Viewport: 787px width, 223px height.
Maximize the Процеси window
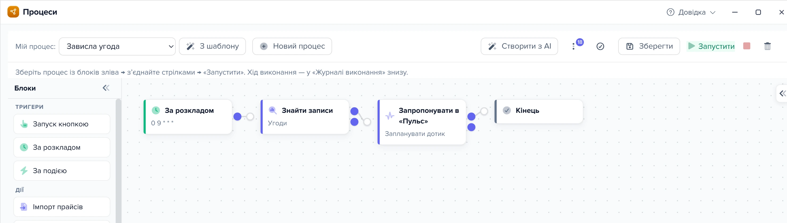pyautogui.click(x=758, y=12)
